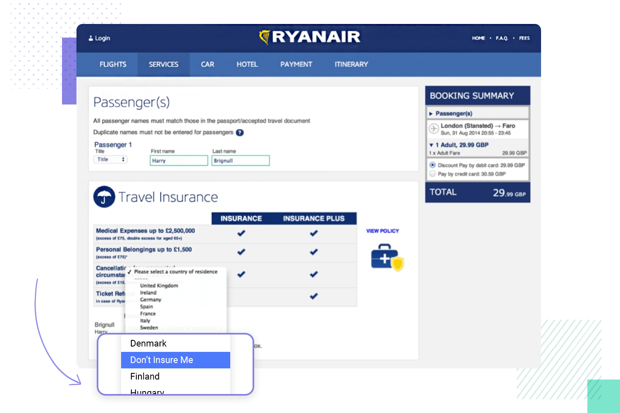This screenshot has width=620, height=413.
Task: Click Insurance checkmark for Personal Belongings
Action: (241, 252)
